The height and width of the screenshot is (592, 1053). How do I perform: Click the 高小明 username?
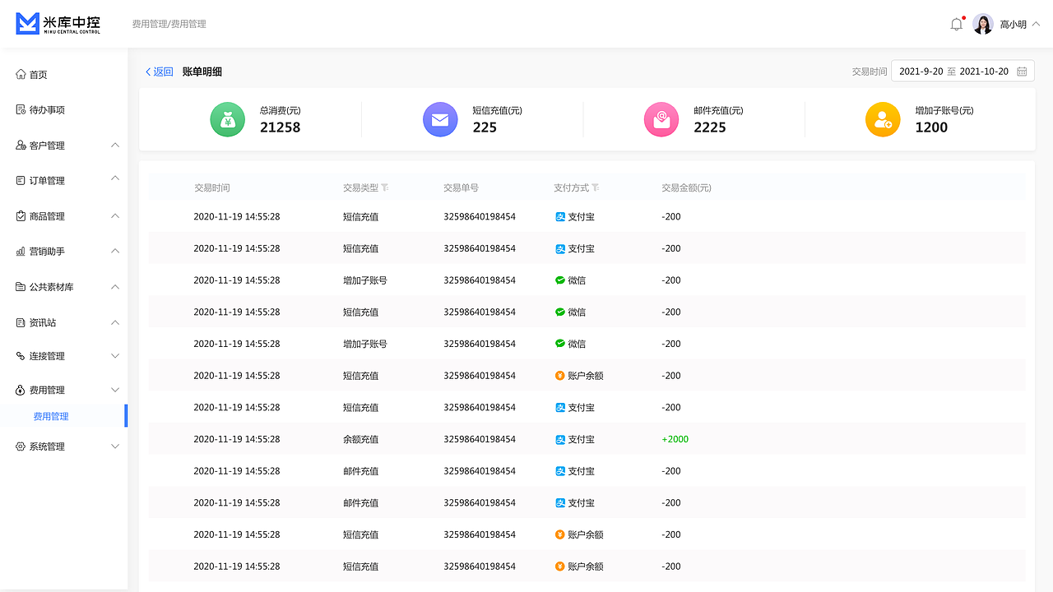click(1013, 25)
